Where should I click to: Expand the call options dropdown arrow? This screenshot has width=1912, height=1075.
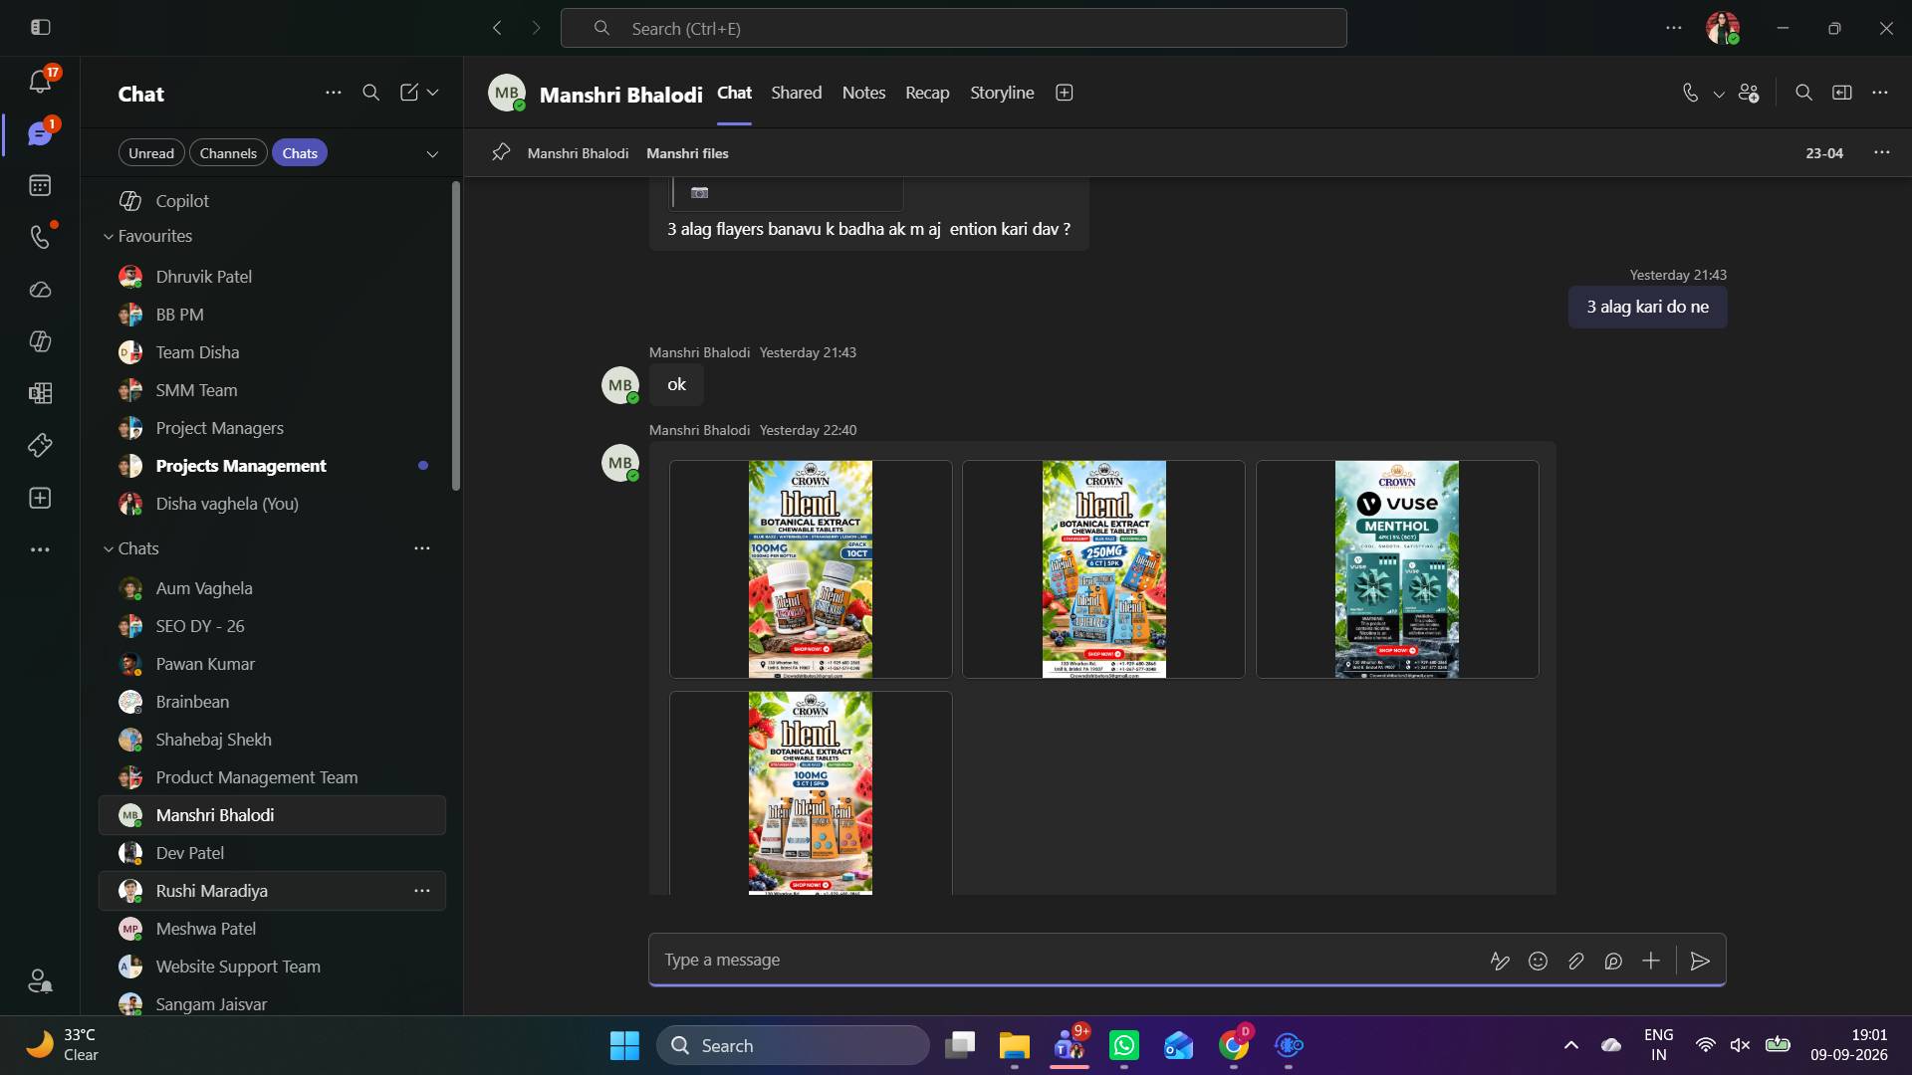1719,94
